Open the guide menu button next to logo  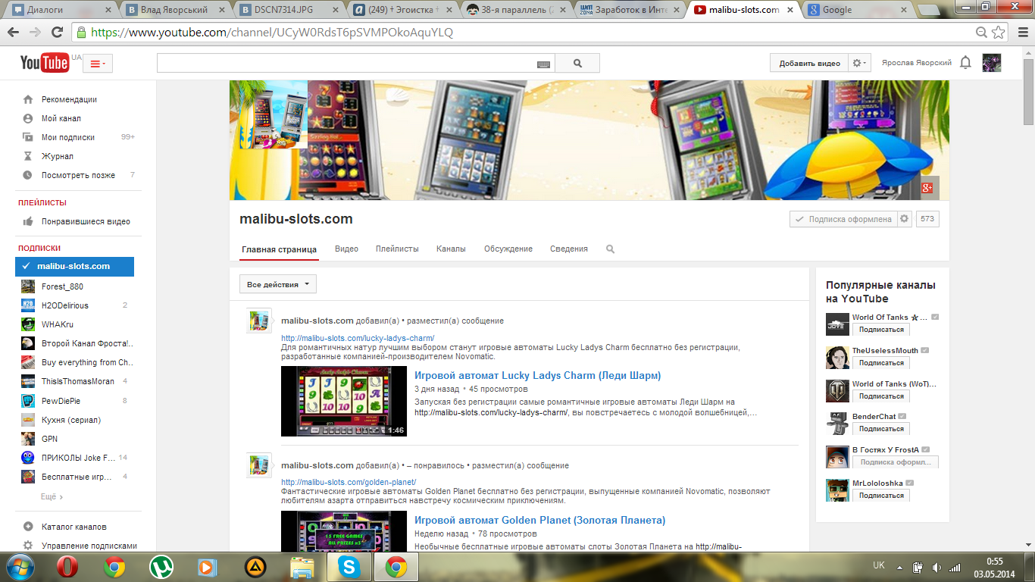click(97, 64)
